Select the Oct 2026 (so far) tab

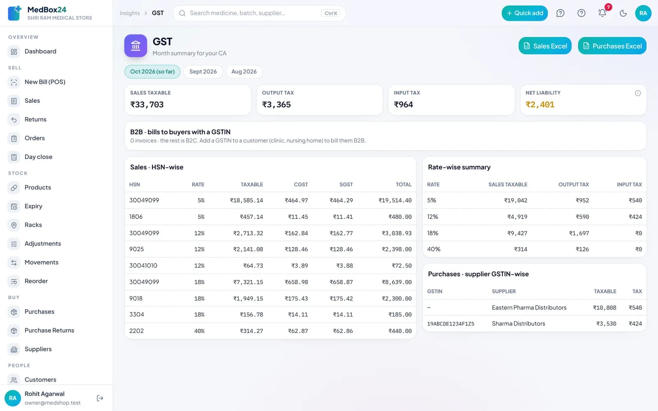[152, 72]
